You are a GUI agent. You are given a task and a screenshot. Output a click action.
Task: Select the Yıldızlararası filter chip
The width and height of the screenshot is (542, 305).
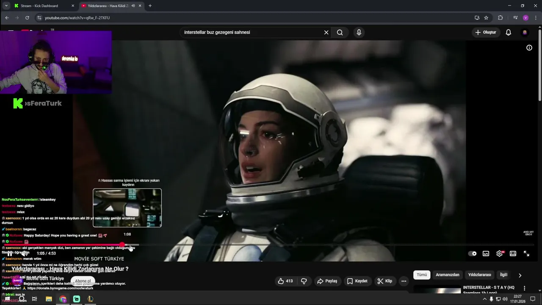[x=479, y=275]
